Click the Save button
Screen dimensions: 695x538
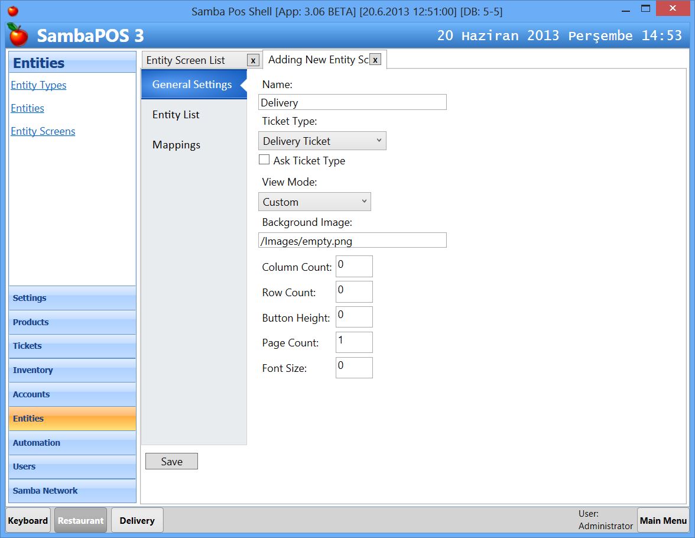[x=171, y=461]
